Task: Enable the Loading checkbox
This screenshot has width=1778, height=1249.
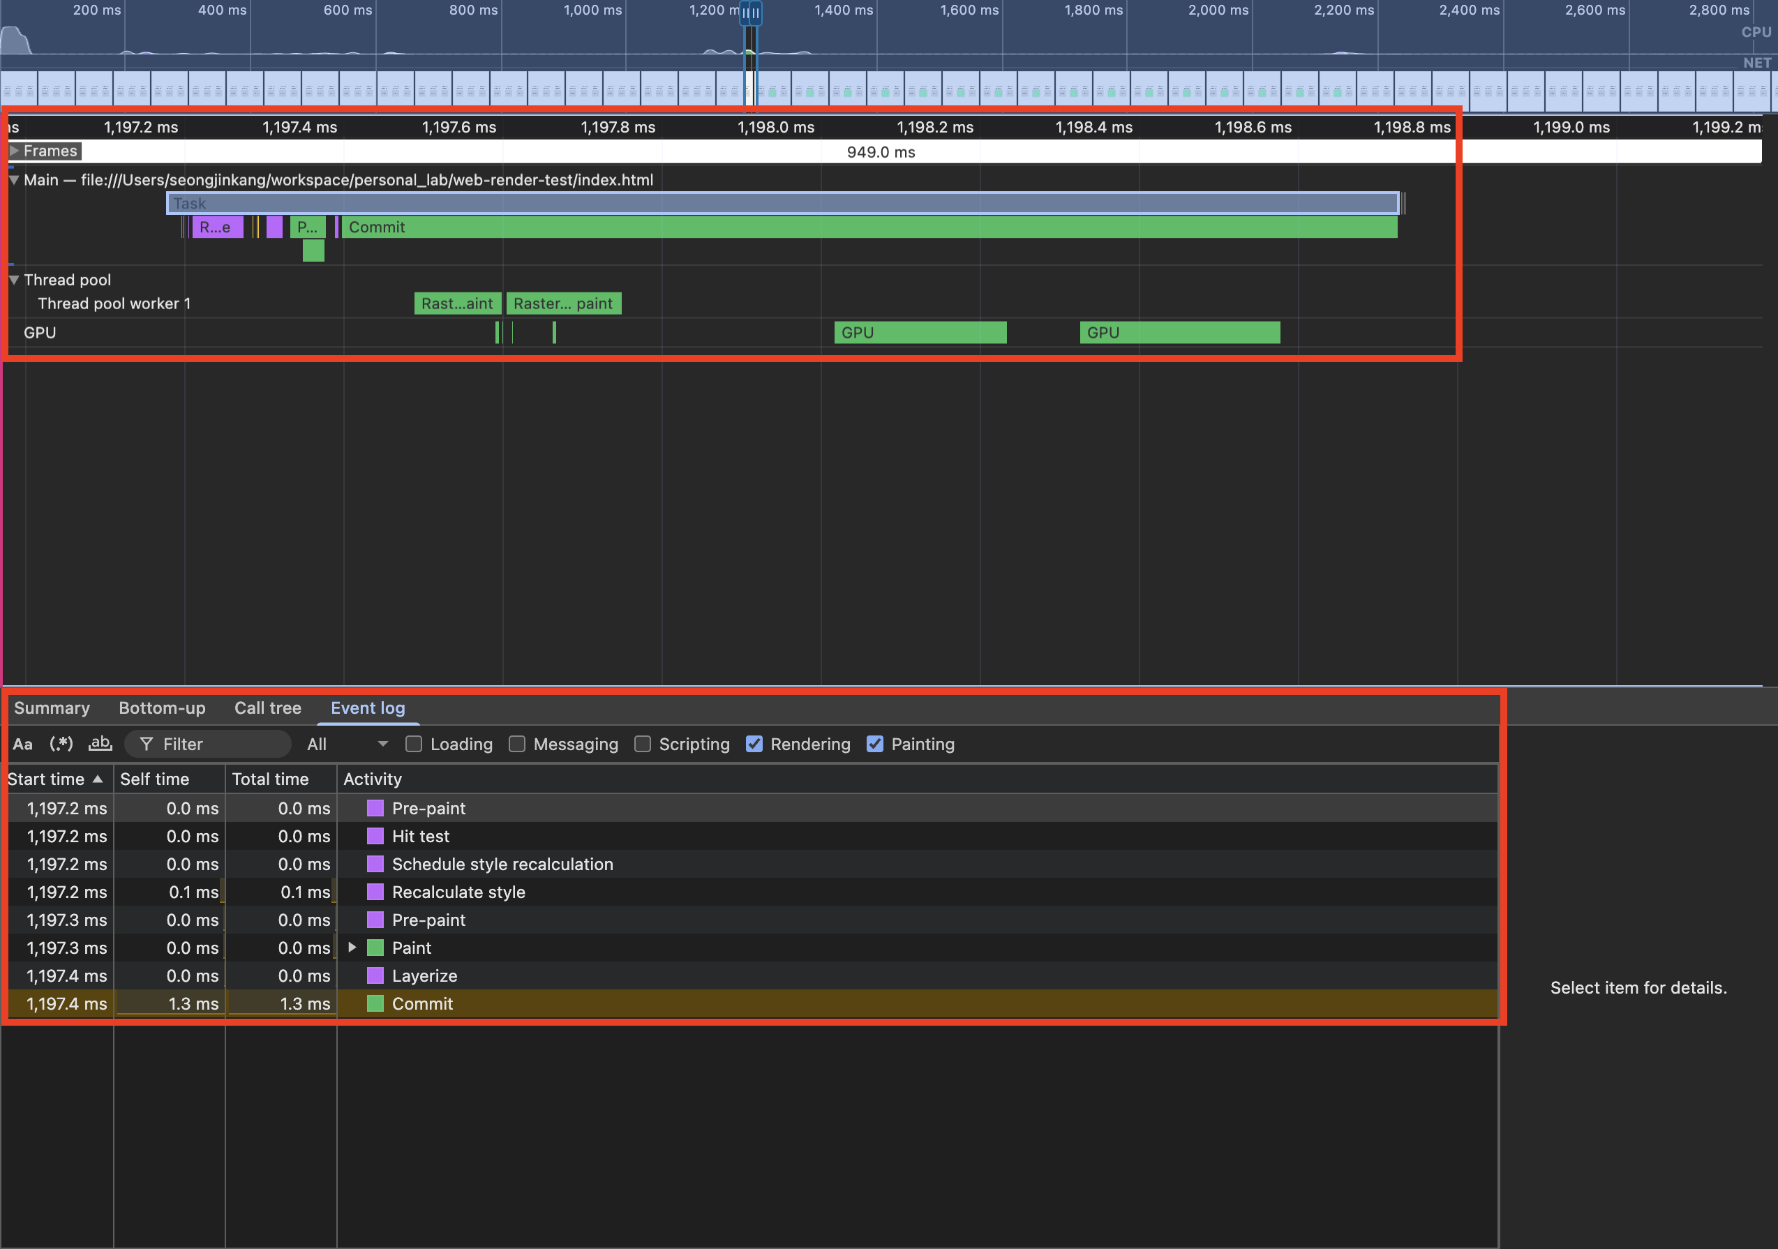Action: click(x=414, y=744)
